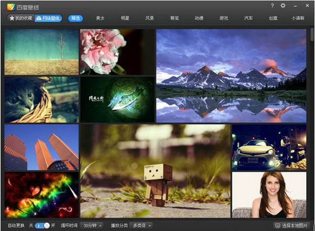Toggle the 自动更换 auto-change switch
The height and width of the screenshot is (231, 315).
(42, 226)
